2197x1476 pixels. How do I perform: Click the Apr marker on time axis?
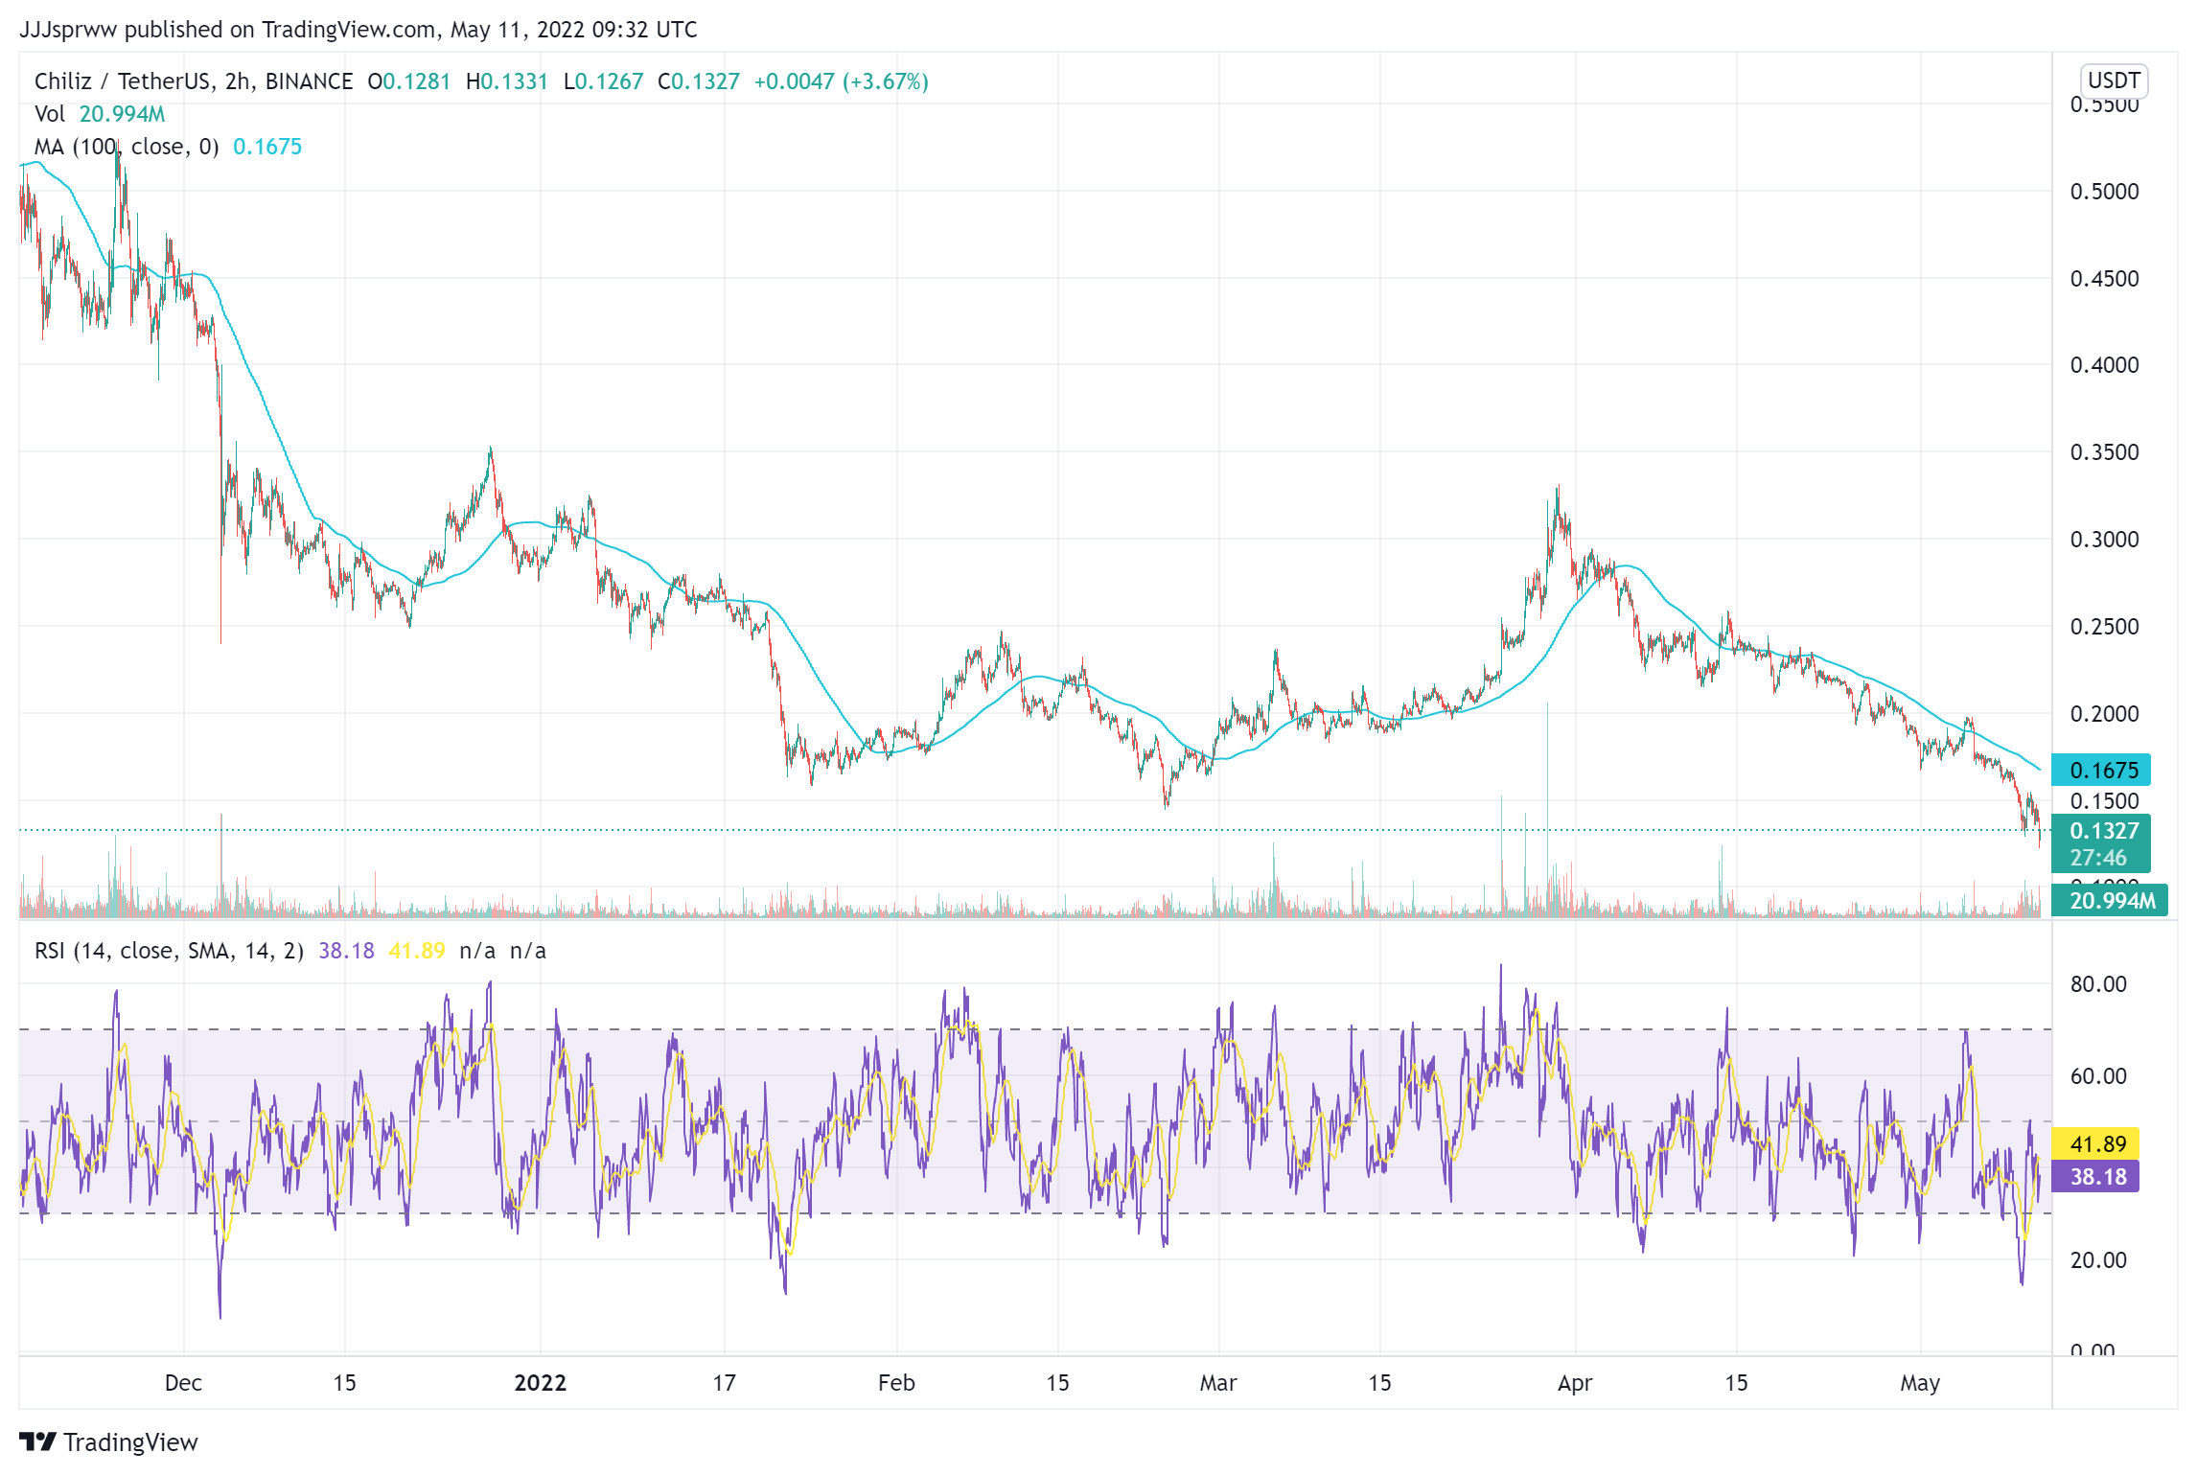1575,1383
